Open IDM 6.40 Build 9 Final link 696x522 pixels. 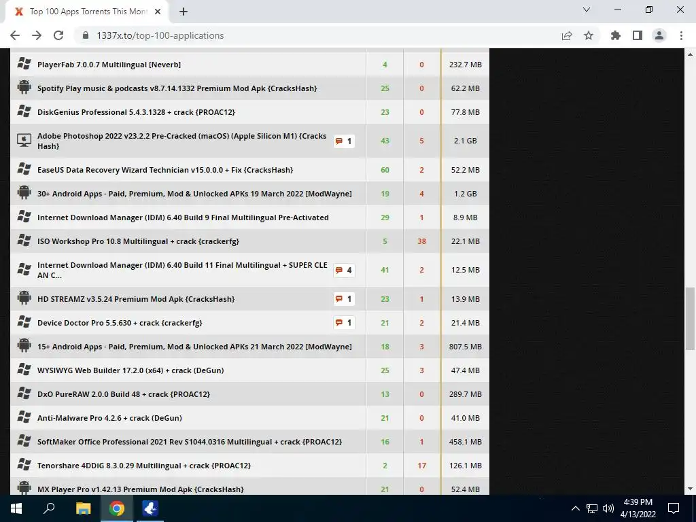tap(183, 217)
